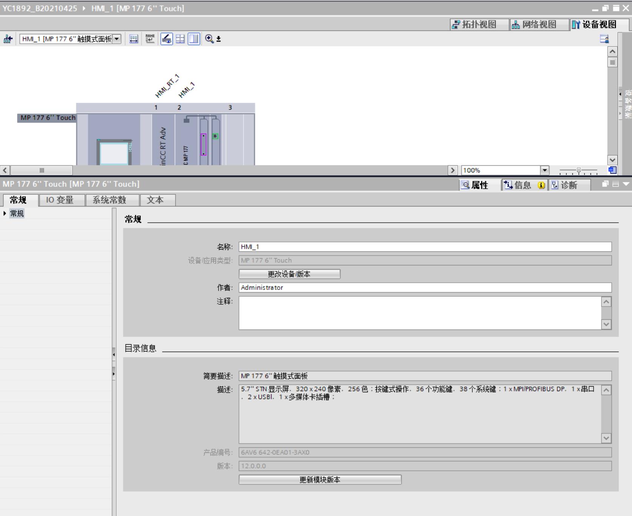Viewport: 632px width, 516px height.
Task: Click the 更新模块版本 button
Action: pyautogui.click(x=320, y=479)
